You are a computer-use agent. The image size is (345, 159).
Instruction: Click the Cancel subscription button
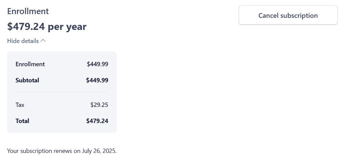288,15
